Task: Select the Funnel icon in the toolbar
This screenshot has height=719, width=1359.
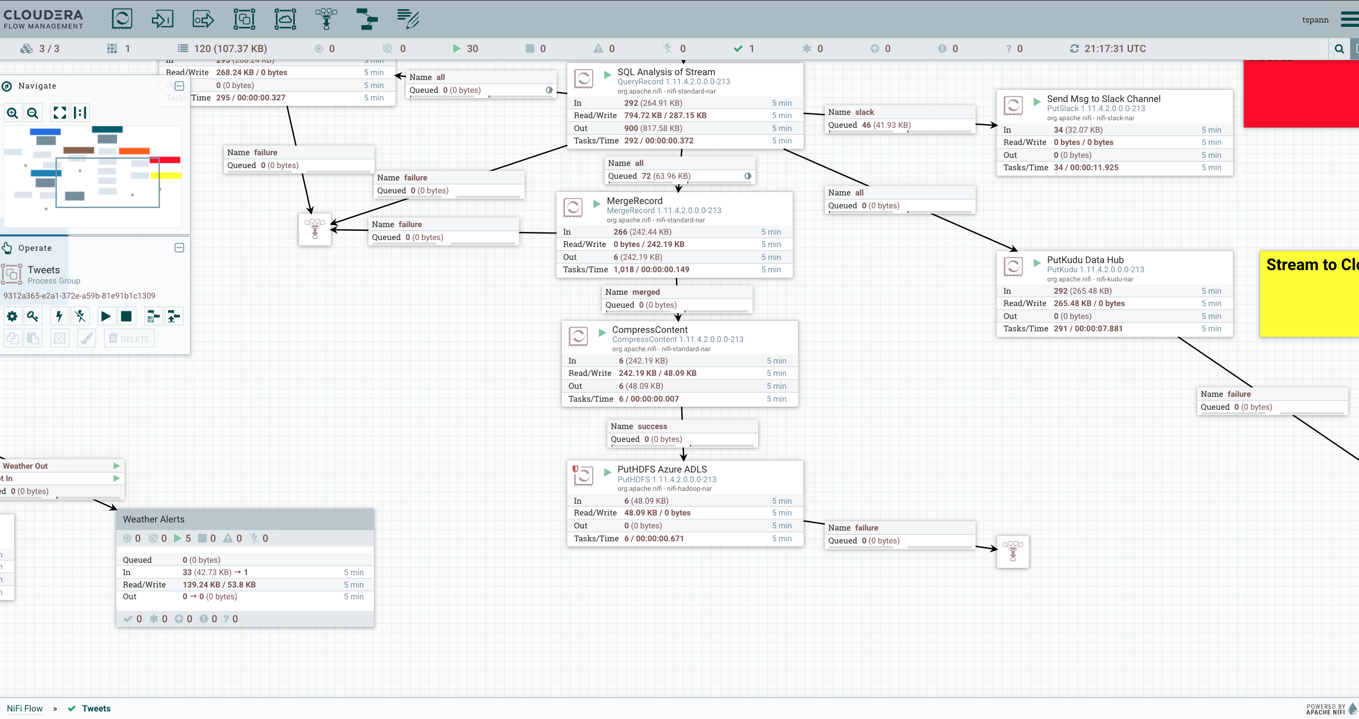Action: pyautogui.click(x=326, y=19)
